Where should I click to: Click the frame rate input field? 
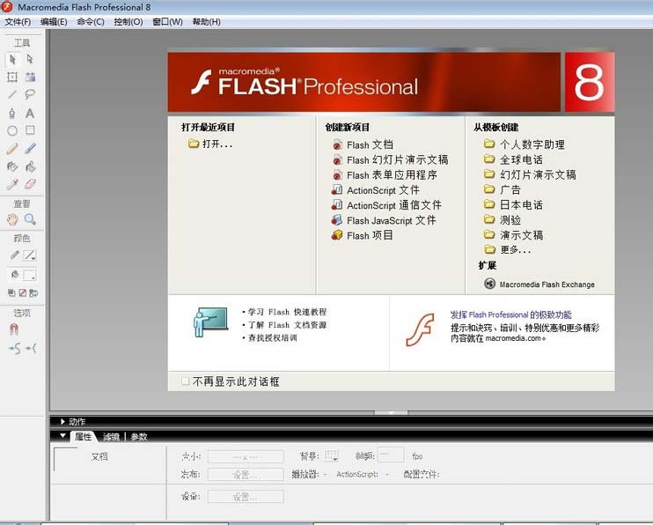point(390,455)
